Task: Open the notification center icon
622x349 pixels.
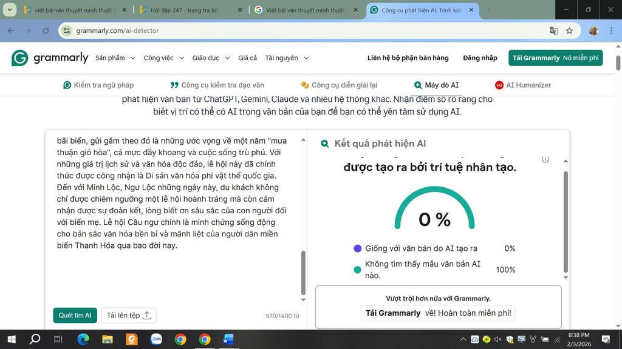Action: click(x=606, y=339)
